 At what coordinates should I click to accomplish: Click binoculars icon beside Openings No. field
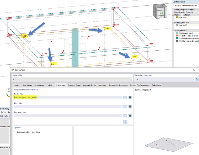130,116
